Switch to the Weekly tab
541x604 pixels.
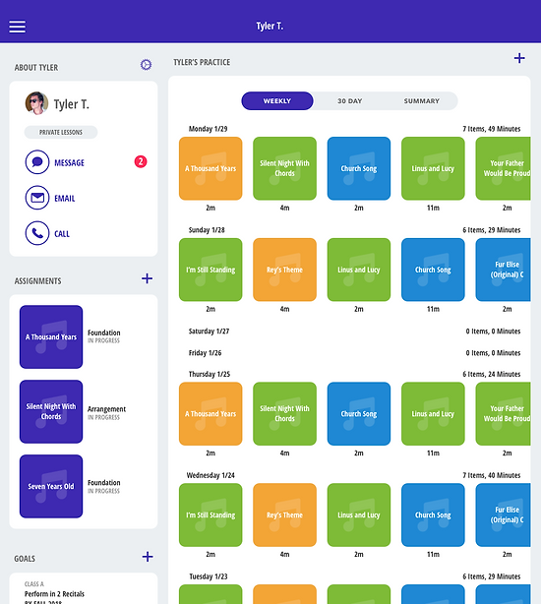click(x=277, y=101)
